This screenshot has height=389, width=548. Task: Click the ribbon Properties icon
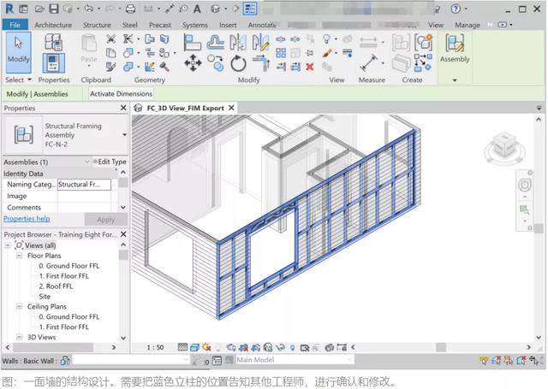54,62
